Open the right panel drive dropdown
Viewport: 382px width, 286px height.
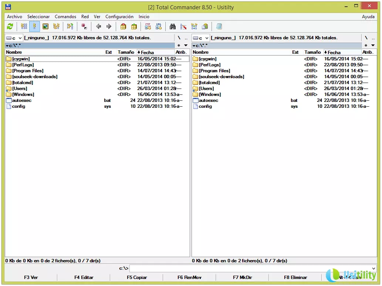(201, 38)
